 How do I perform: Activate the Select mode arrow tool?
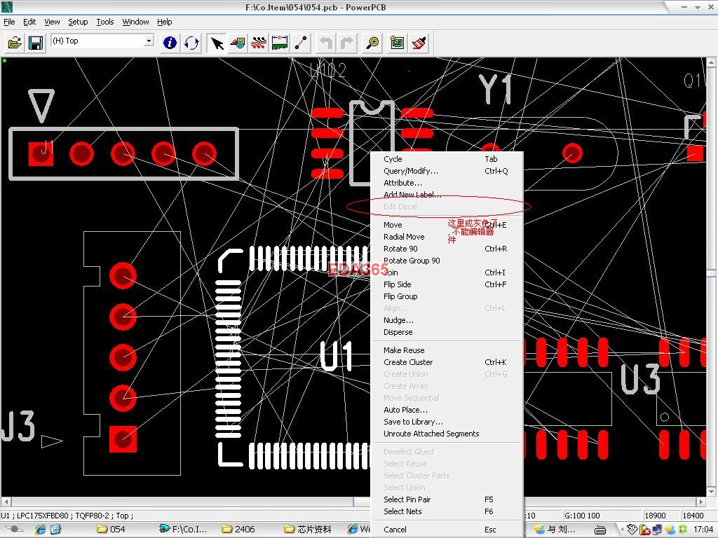coord(217,43)
